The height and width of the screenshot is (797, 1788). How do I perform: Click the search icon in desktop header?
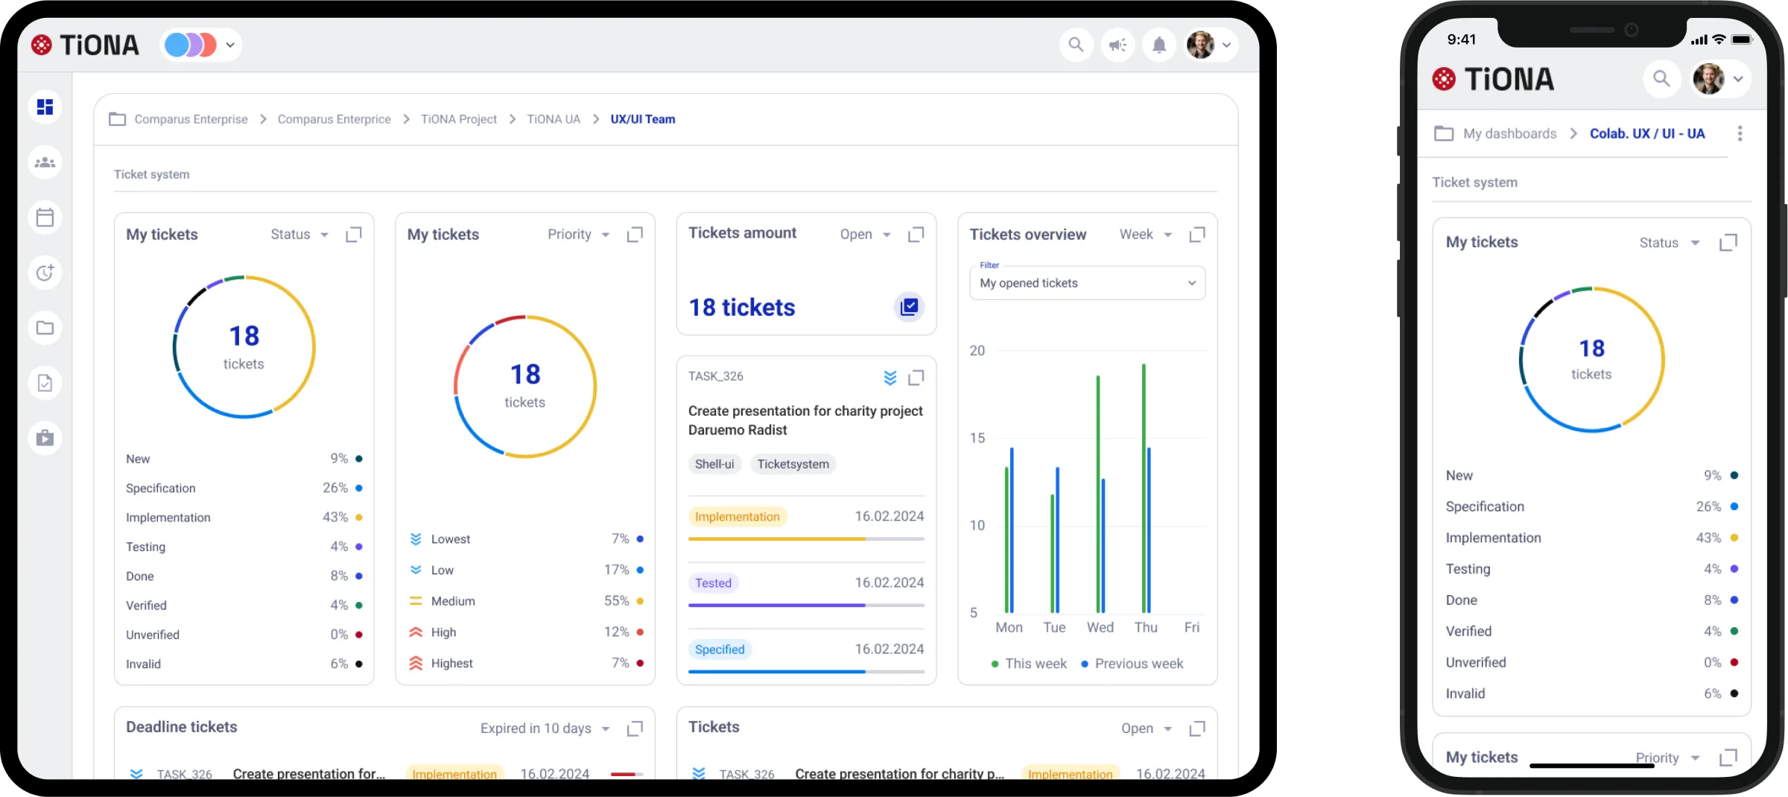[x=1076, y=45]
